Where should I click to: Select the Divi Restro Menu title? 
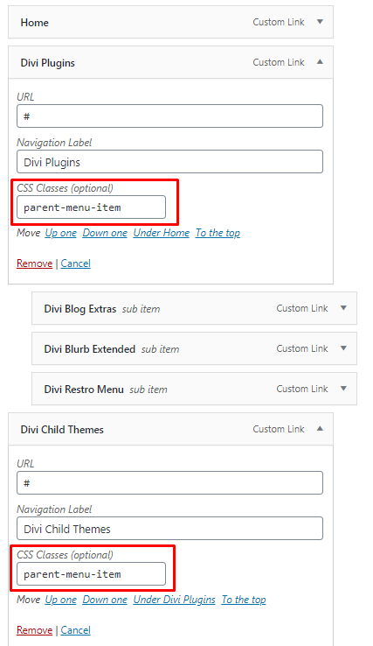84,389
